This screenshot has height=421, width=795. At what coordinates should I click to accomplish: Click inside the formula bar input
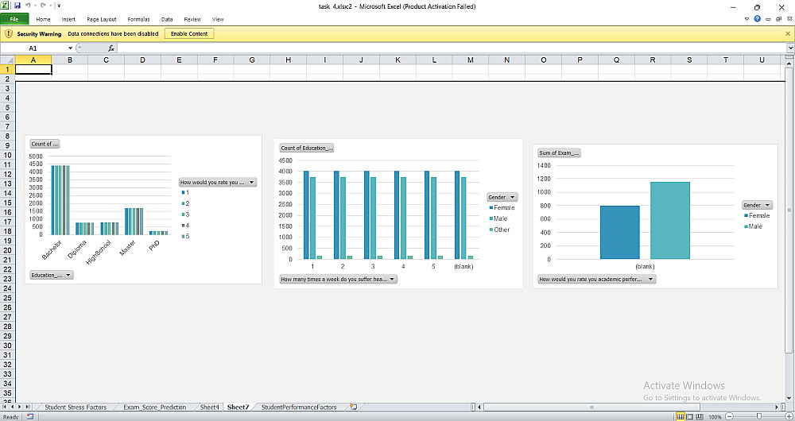coord(452,48)
